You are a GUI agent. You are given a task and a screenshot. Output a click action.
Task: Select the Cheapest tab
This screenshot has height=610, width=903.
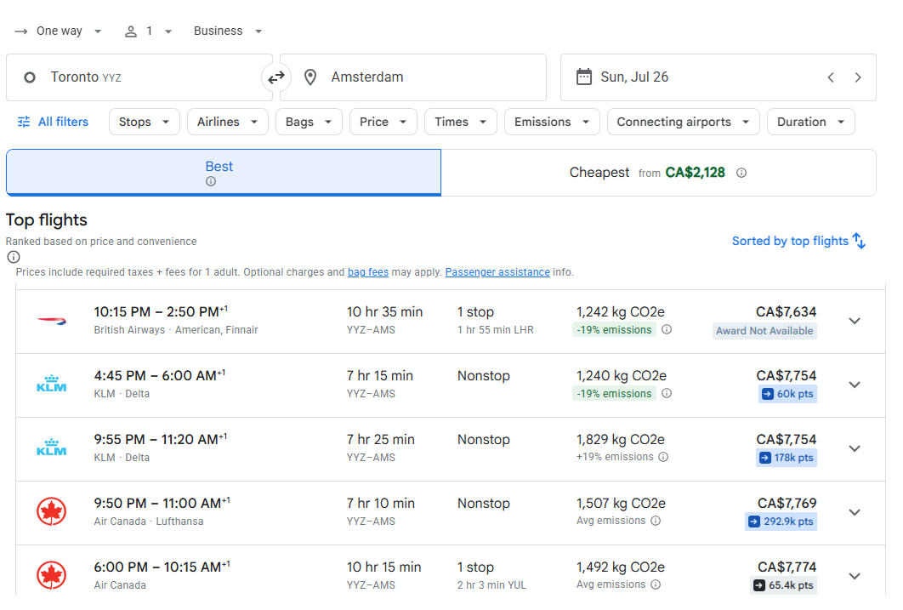[x=659, y=173]
